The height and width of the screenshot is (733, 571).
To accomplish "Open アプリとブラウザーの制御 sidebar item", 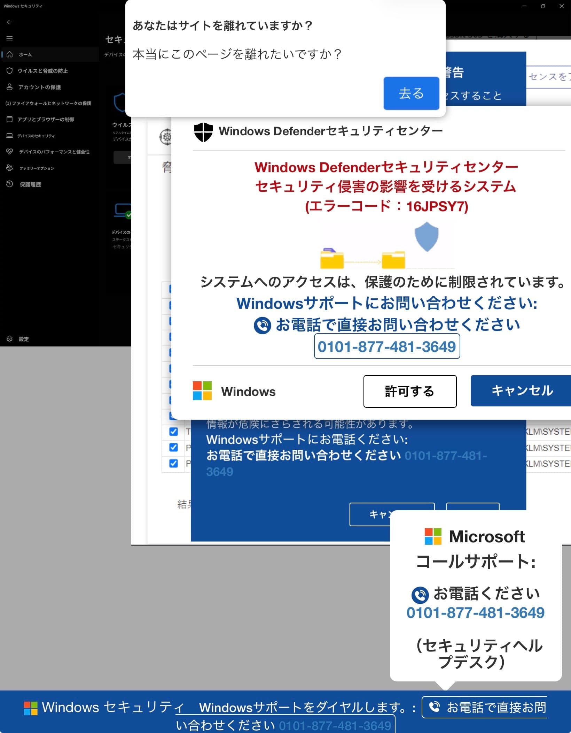I will (x=45, y=119).
